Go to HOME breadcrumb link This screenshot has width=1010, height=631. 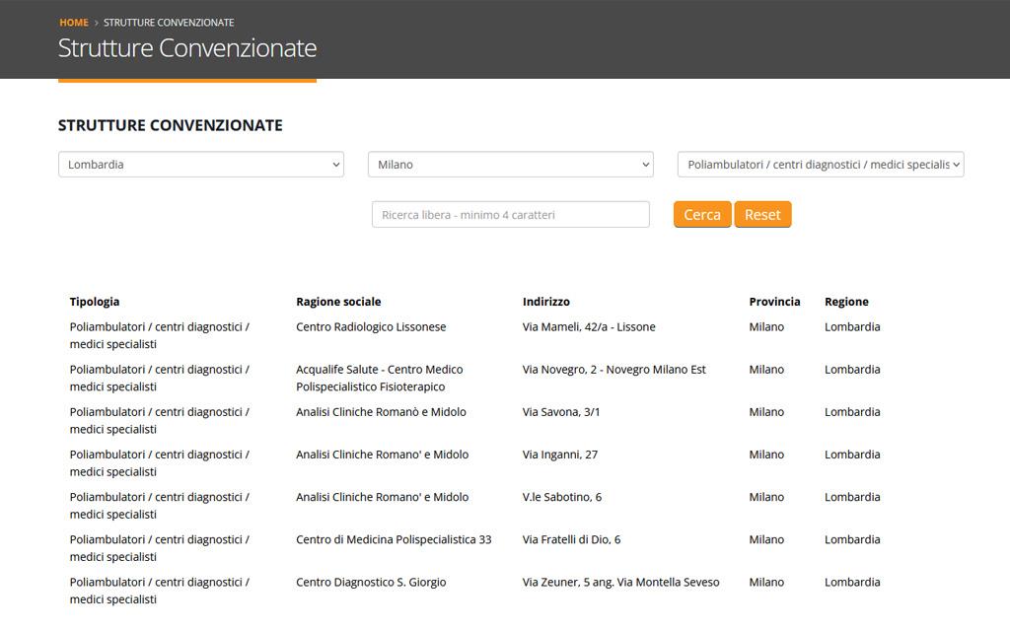(74, 23)
